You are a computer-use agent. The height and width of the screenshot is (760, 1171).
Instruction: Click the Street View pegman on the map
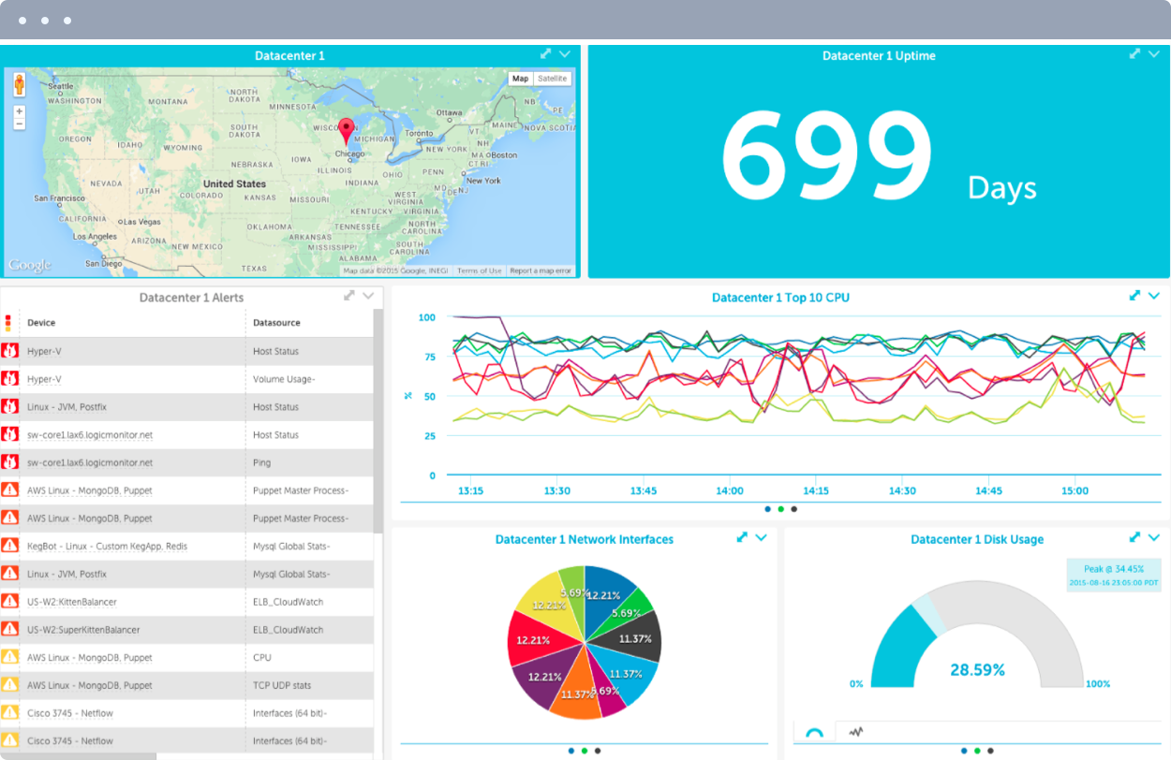click(19, 85)
